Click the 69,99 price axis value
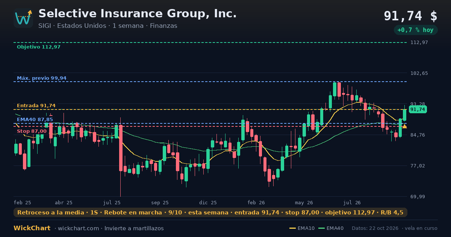 pos(418,196)
